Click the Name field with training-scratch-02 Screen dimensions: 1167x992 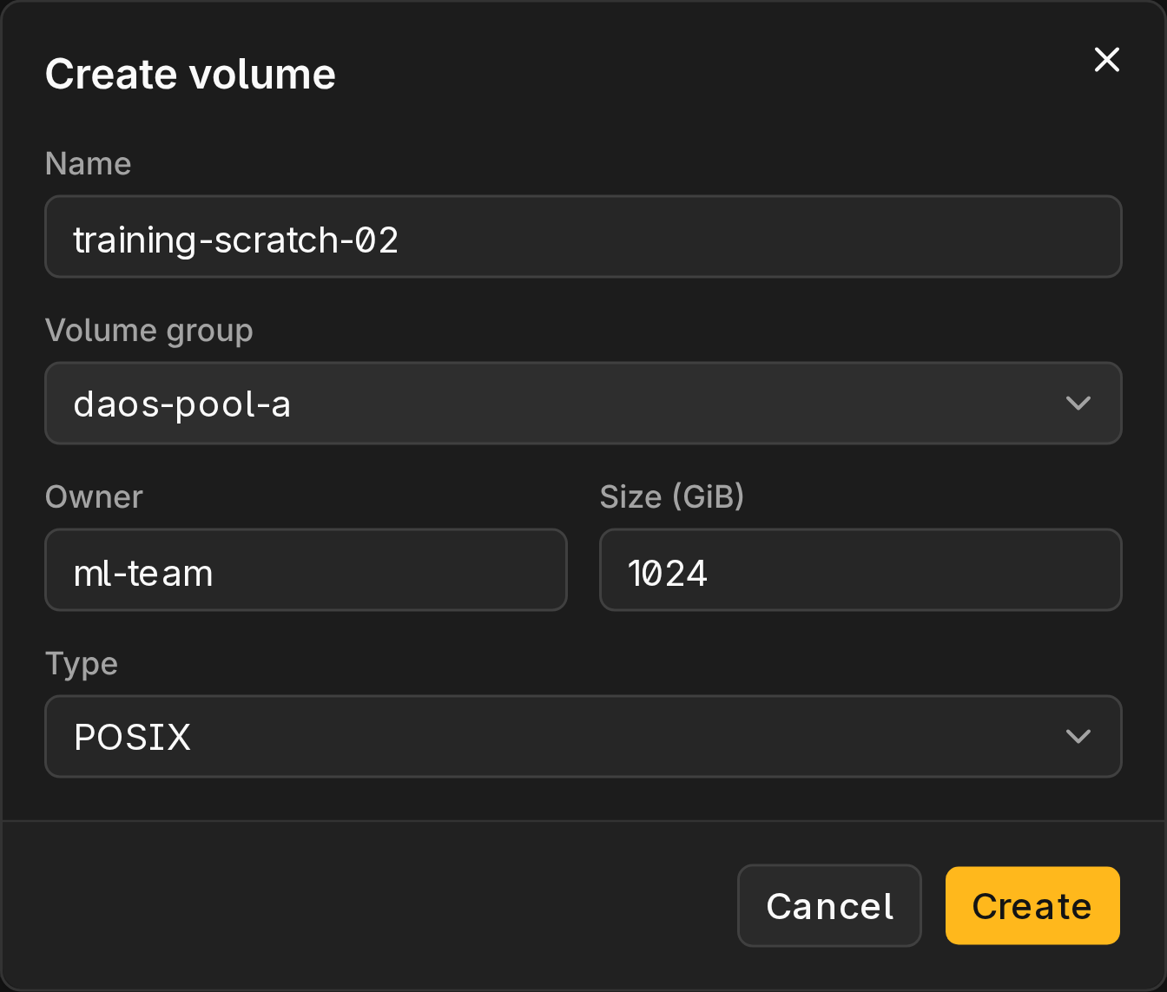583,236
